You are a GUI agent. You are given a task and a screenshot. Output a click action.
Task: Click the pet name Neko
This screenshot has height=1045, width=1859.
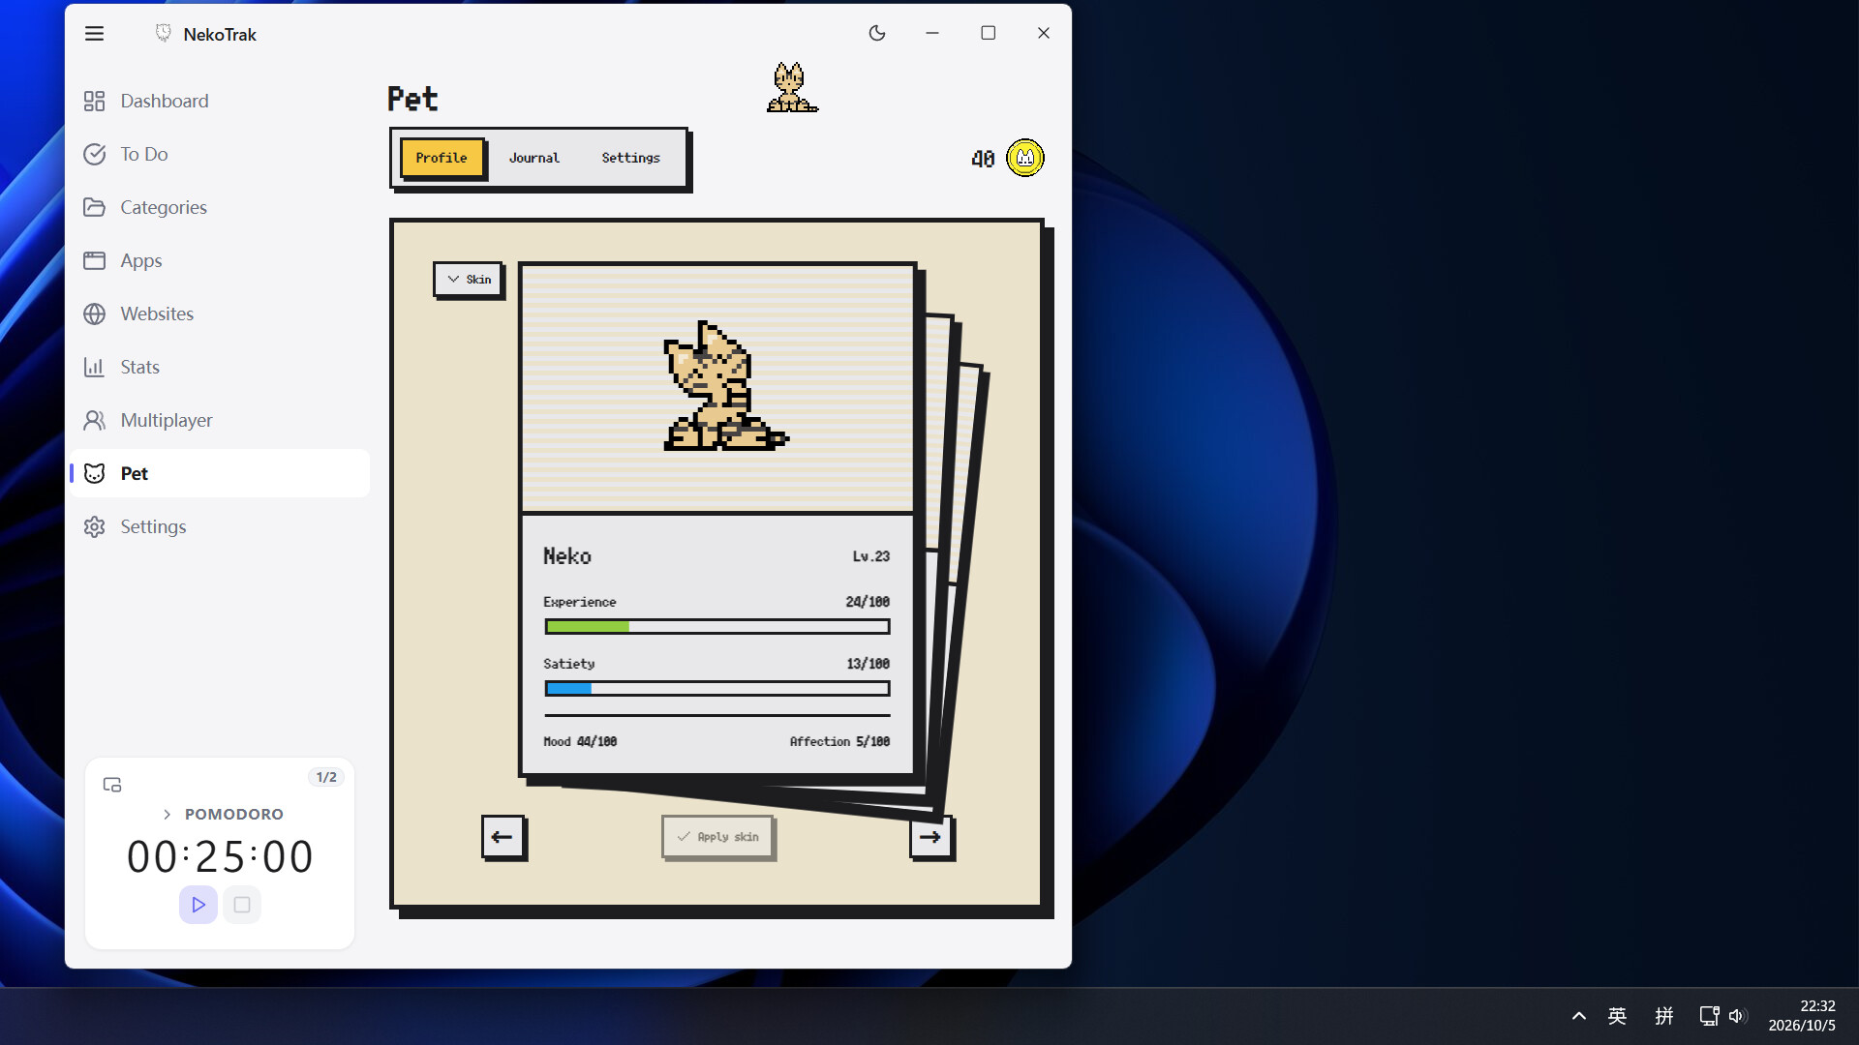pos(567,556)
